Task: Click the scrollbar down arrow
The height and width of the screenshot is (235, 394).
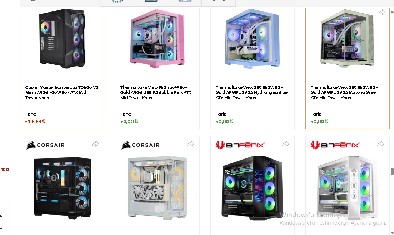Action: click(392, 232)
